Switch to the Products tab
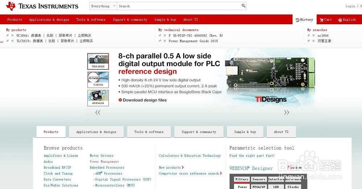362x189 pixels. tap(51, 132)
